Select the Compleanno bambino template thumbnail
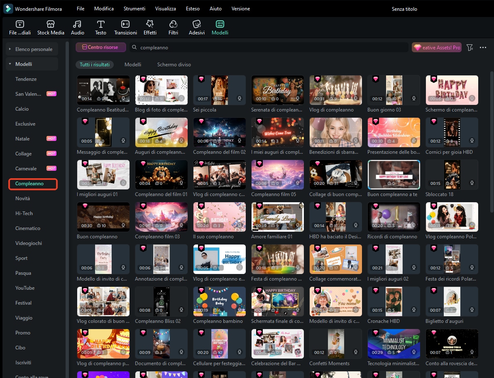The image size is (494, 378). pyautogui.click(x=219, y=301)
